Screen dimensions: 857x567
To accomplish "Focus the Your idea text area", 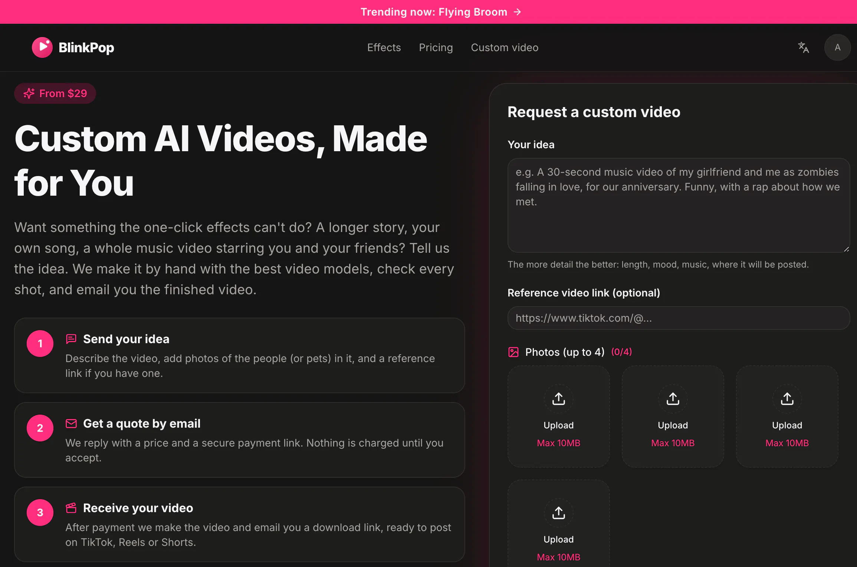I will [679, 205].
